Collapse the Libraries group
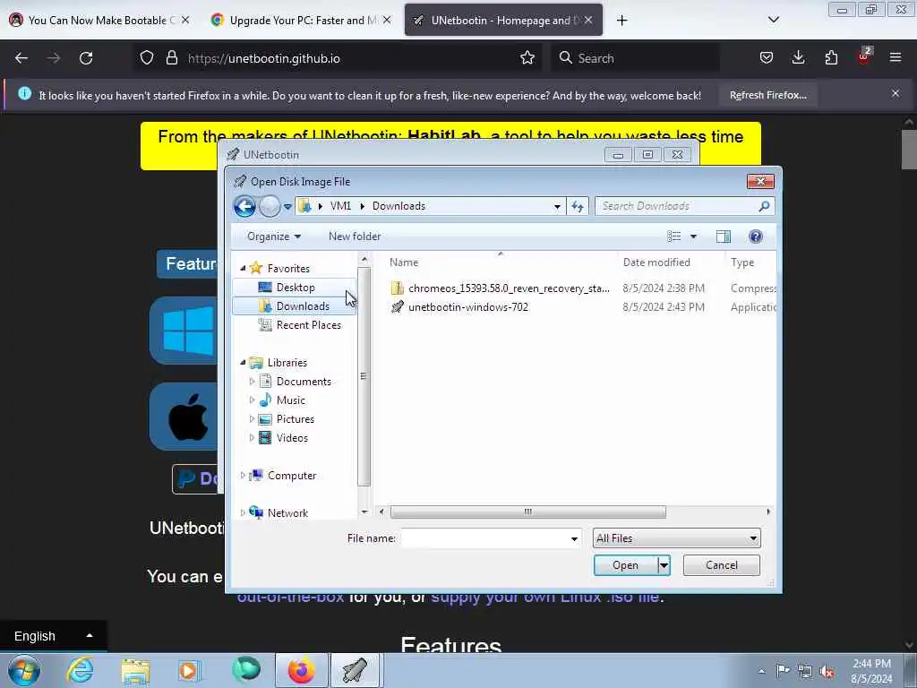 click(x=244, y=362)
